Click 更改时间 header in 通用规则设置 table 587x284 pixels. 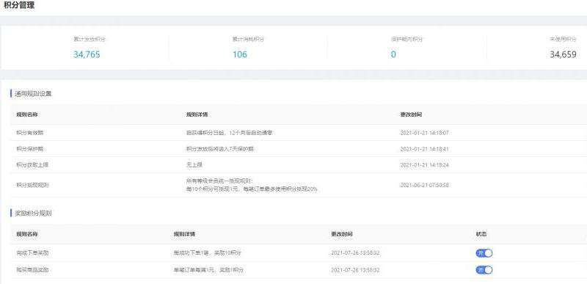point(411,114)
